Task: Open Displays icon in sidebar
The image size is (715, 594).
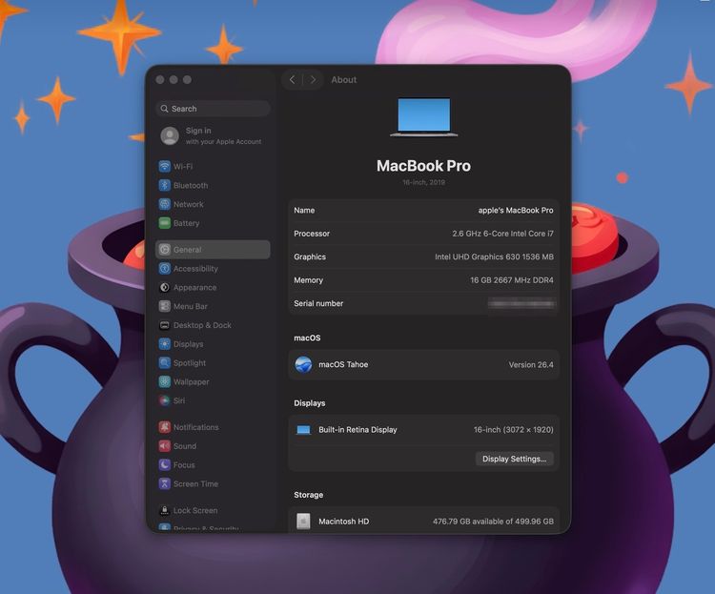Action: point(165,344)
